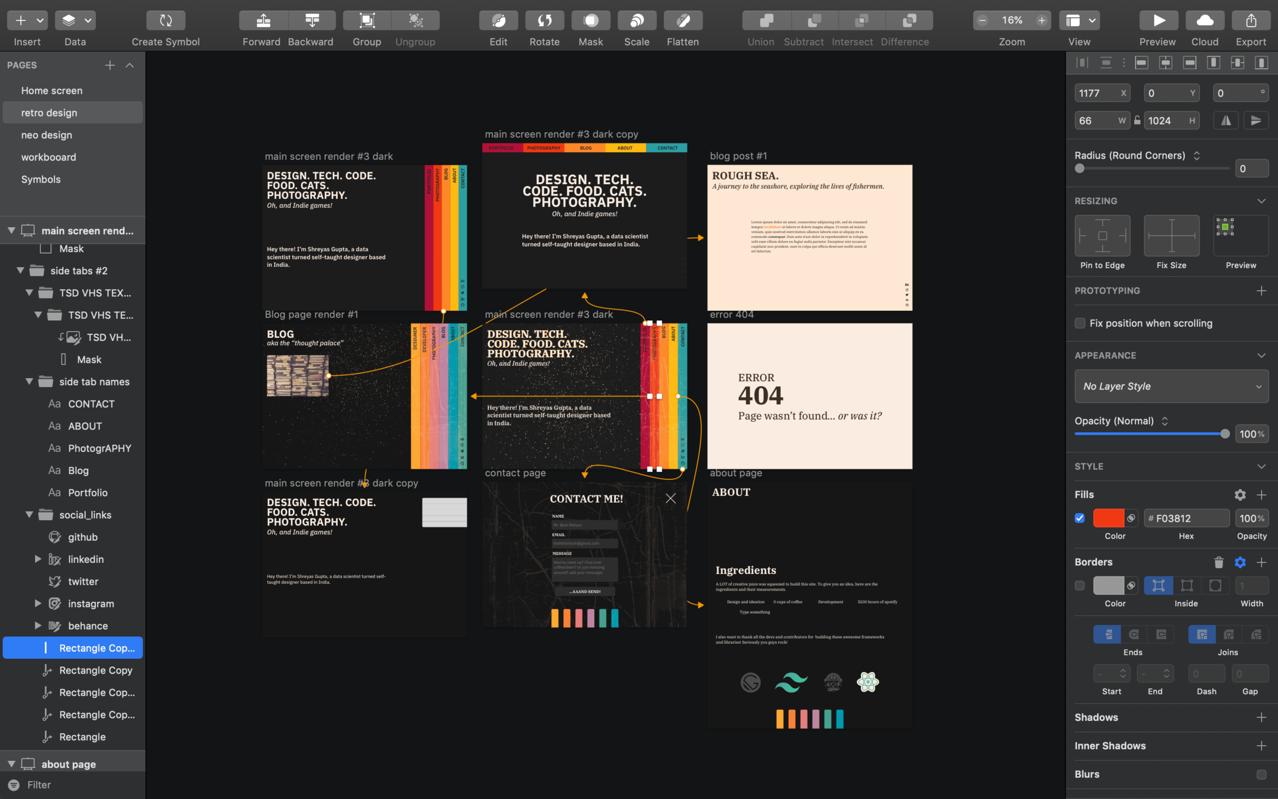Click the Flatten toolbar icon
This screenshot has width=1278, height=799.
pyautogui.click(x=683, y=21)
